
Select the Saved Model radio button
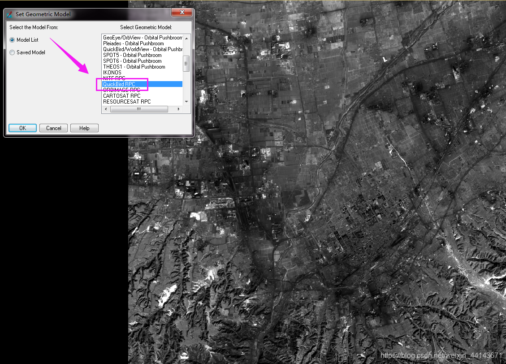click(12, 52)
